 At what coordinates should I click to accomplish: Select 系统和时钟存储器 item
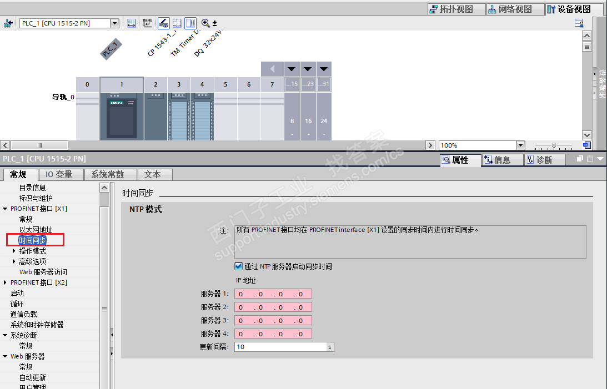[x=37, y=325]
